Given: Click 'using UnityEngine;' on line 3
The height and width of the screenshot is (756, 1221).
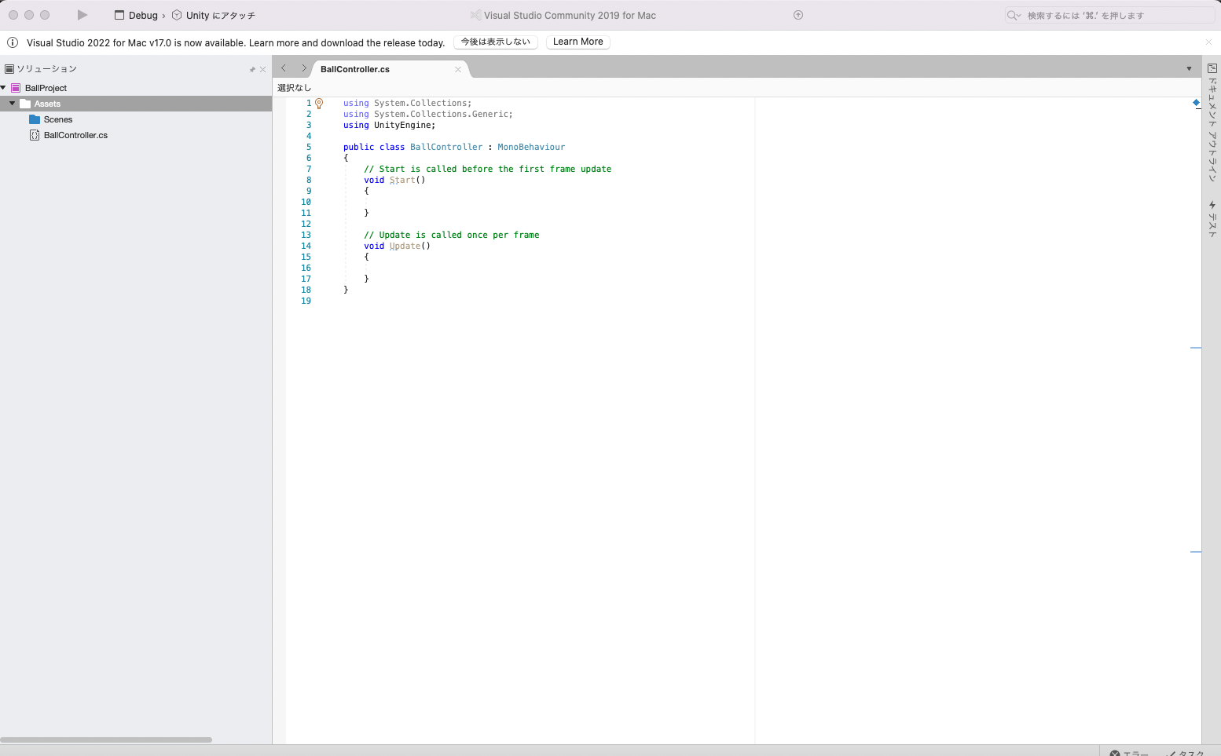Looking at the screenshot, I should (x=389, y=125).
